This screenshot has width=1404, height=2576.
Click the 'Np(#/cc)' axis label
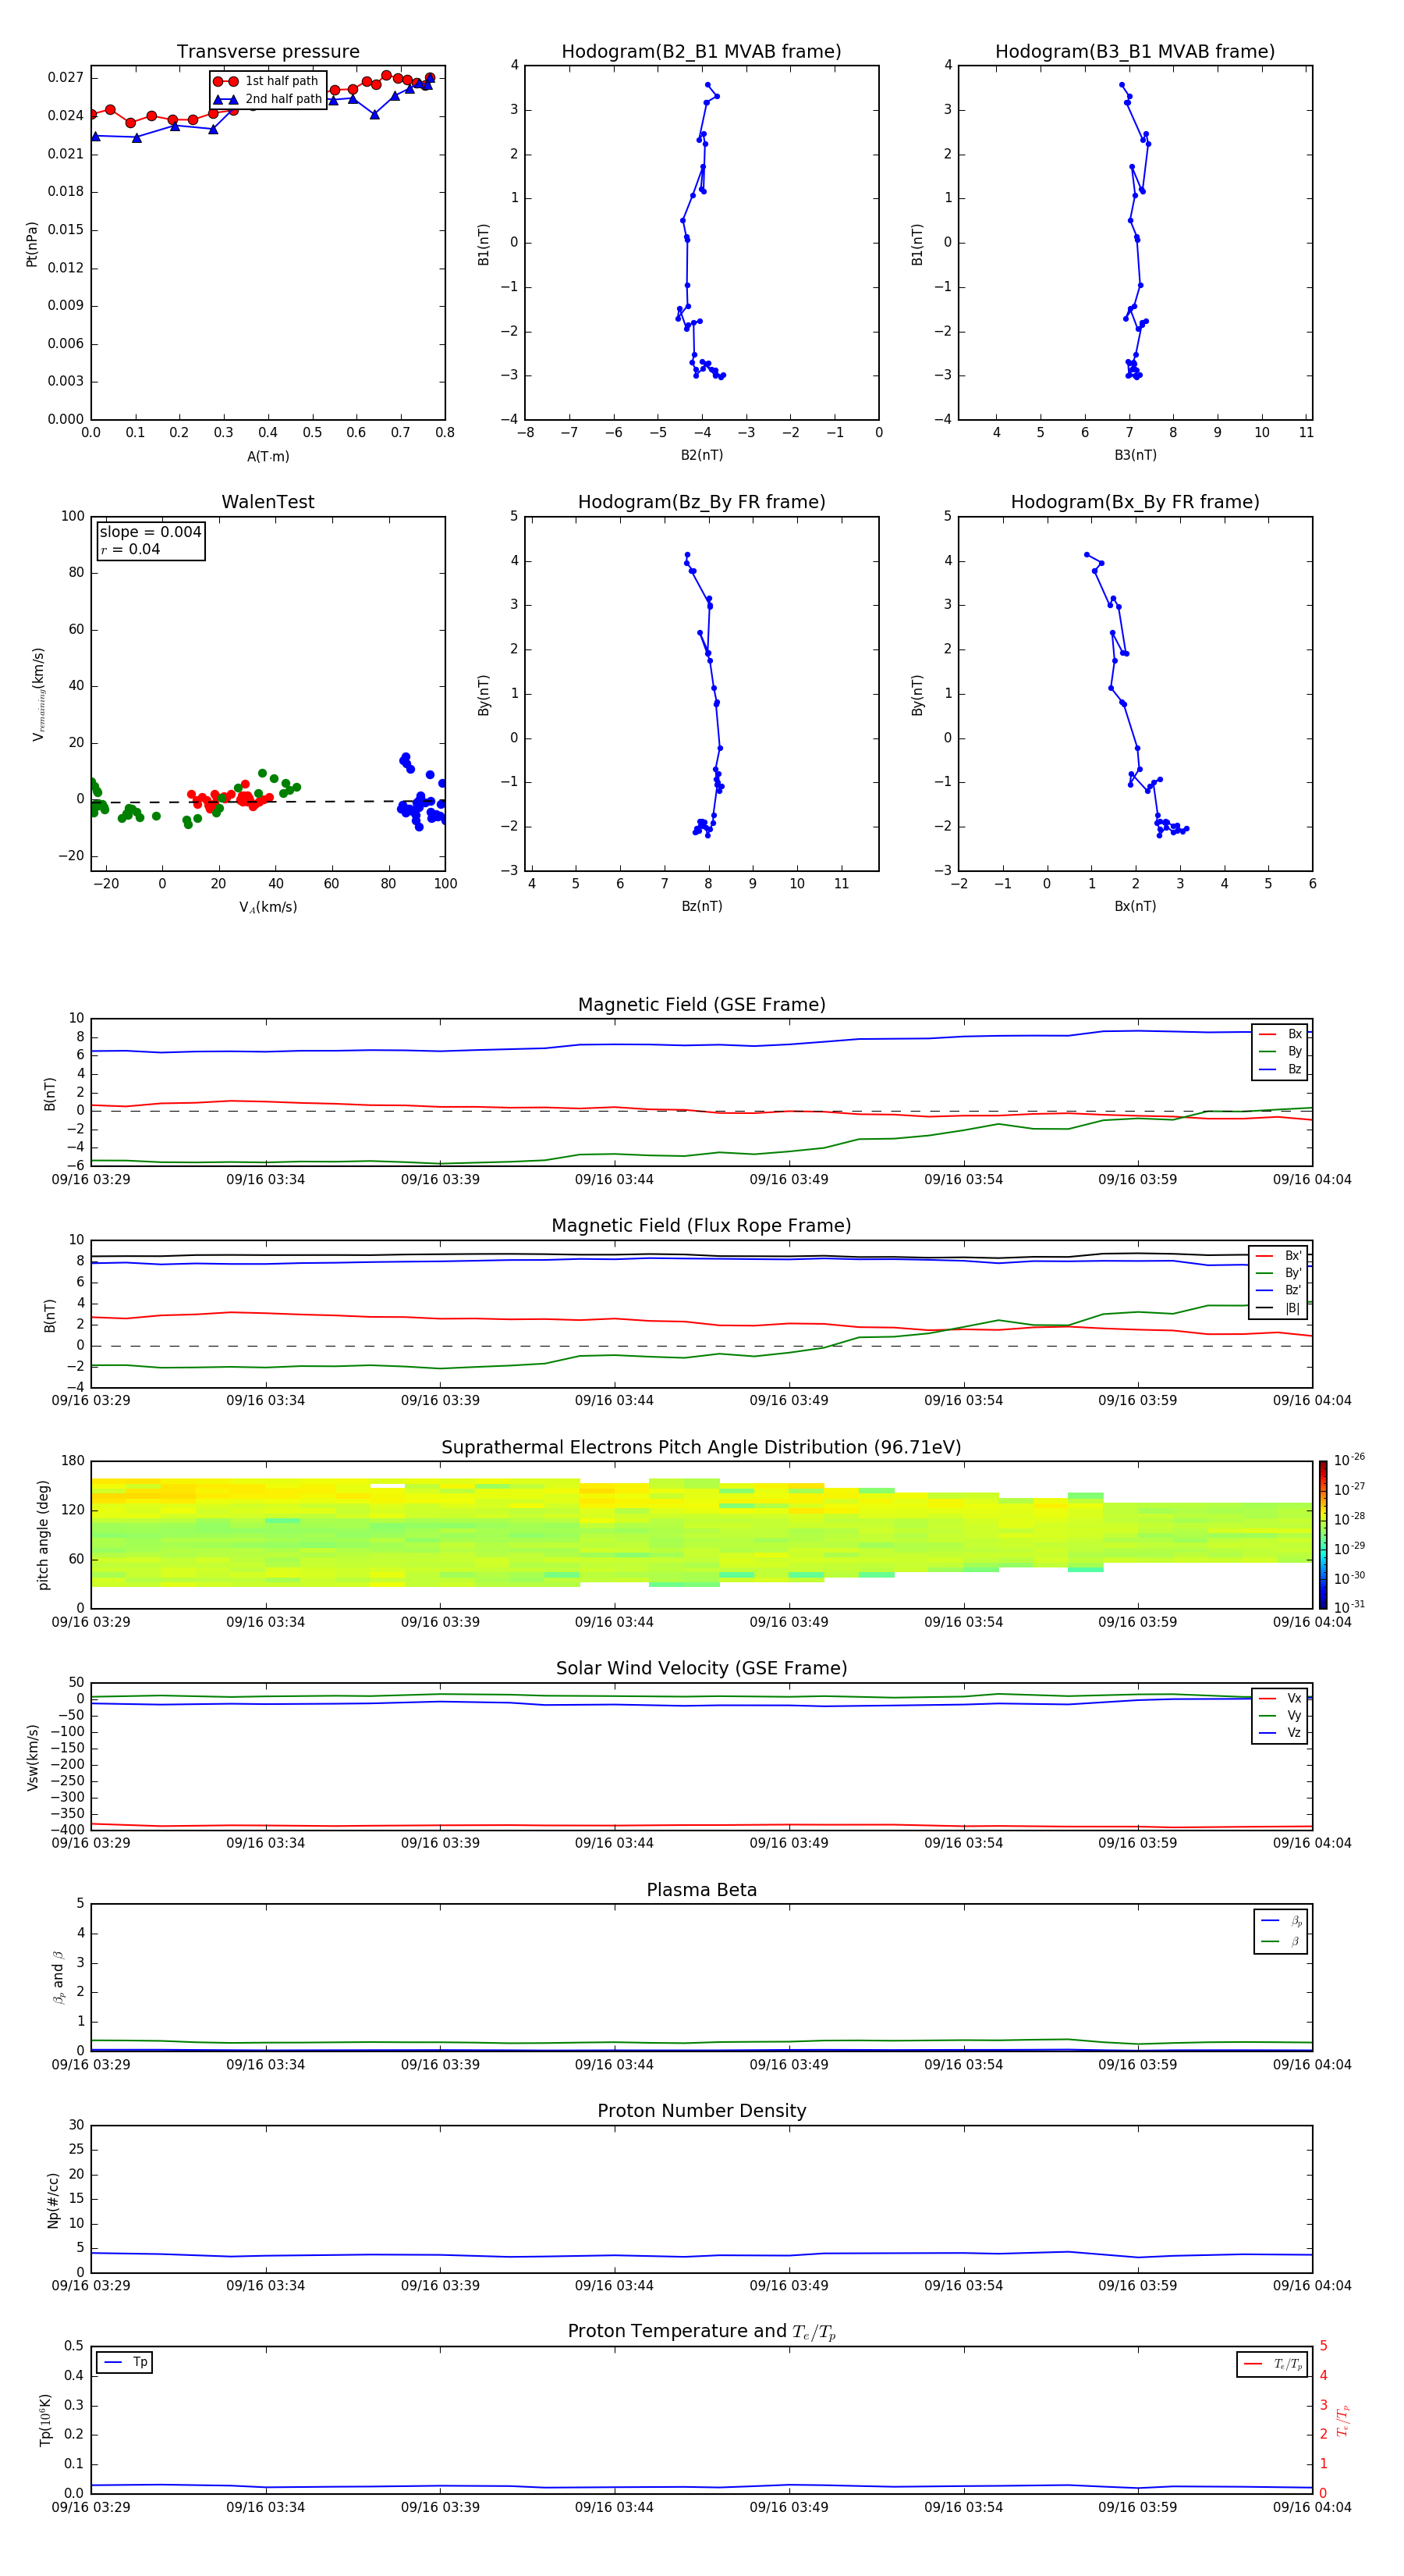53,2200
